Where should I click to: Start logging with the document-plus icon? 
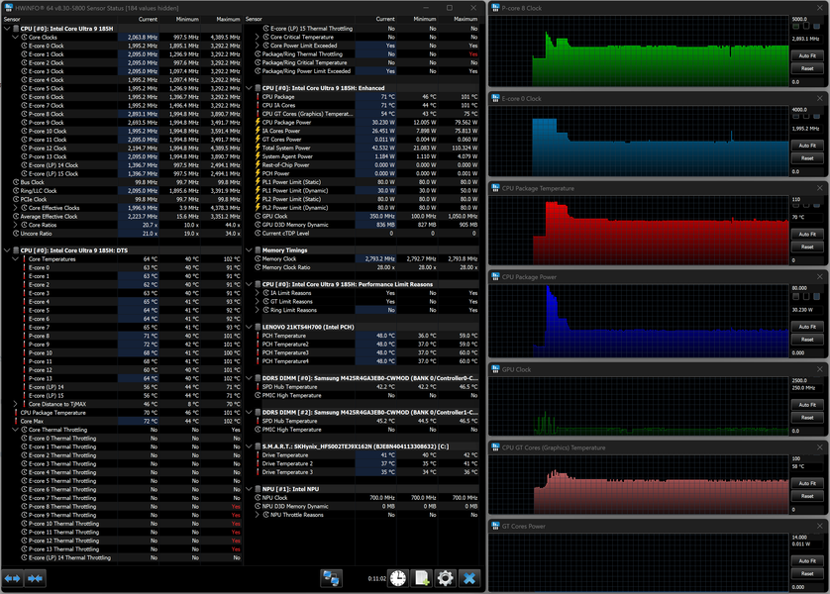[422, 578]
